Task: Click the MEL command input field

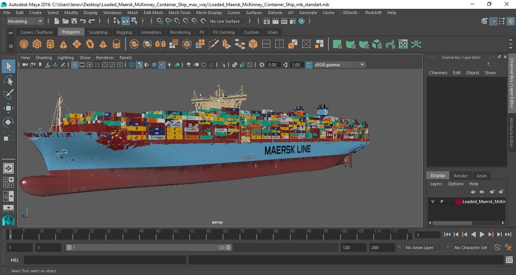Action: (x=105, y=260)
